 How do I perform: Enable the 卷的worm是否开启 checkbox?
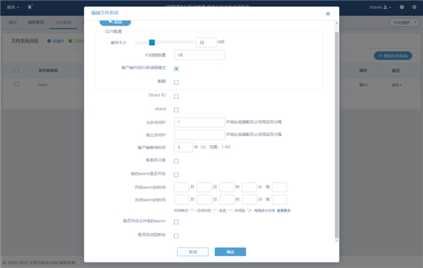pyautogui.click(x=176, y=175)
